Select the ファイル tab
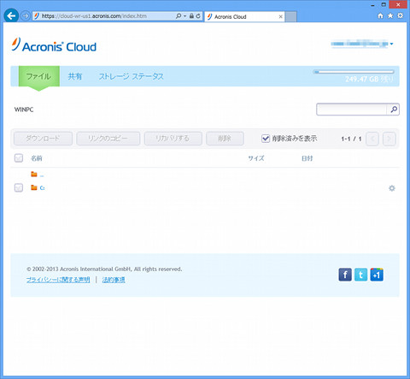This screenshot has height=379, width=410. 39,76
